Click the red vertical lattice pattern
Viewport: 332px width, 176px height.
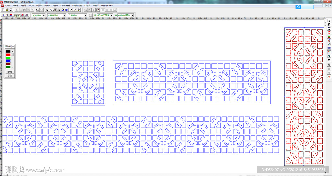tap(304, 97)
